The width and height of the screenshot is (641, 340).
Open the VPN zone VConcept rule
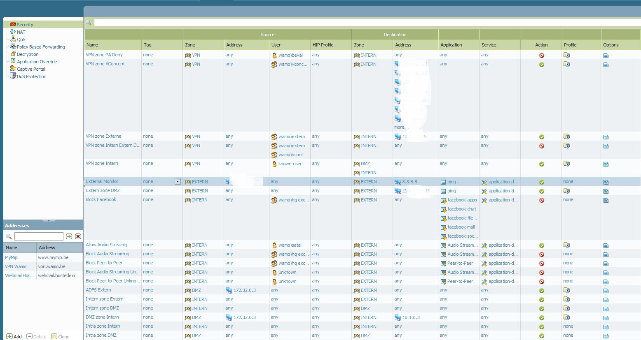[105, 64]
